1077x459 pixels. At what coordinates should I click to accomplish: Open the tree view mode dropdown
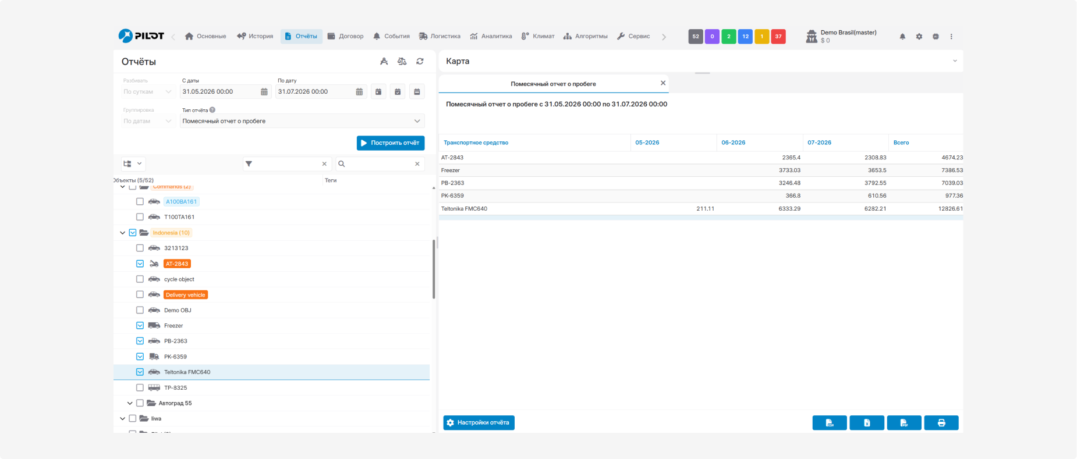click(133, 164)
